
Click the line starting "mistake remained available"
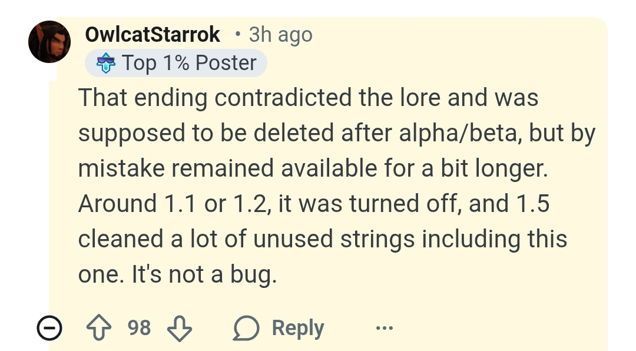[x=313, y=168]
